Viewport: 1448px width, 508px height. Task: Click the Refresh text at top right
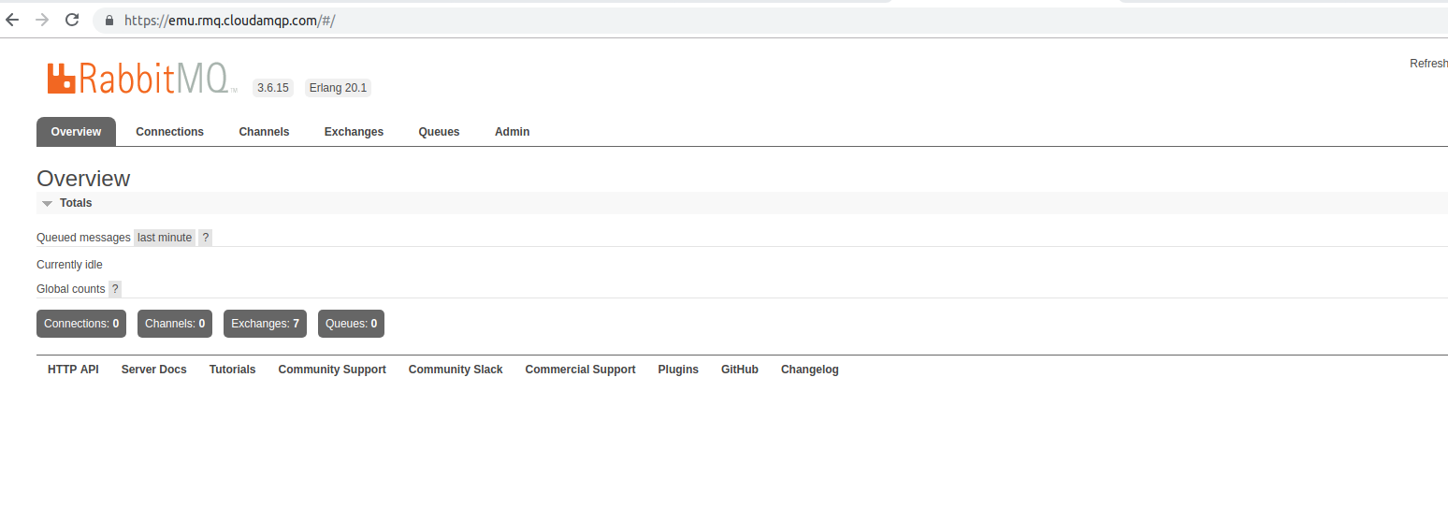point(1428,64)
